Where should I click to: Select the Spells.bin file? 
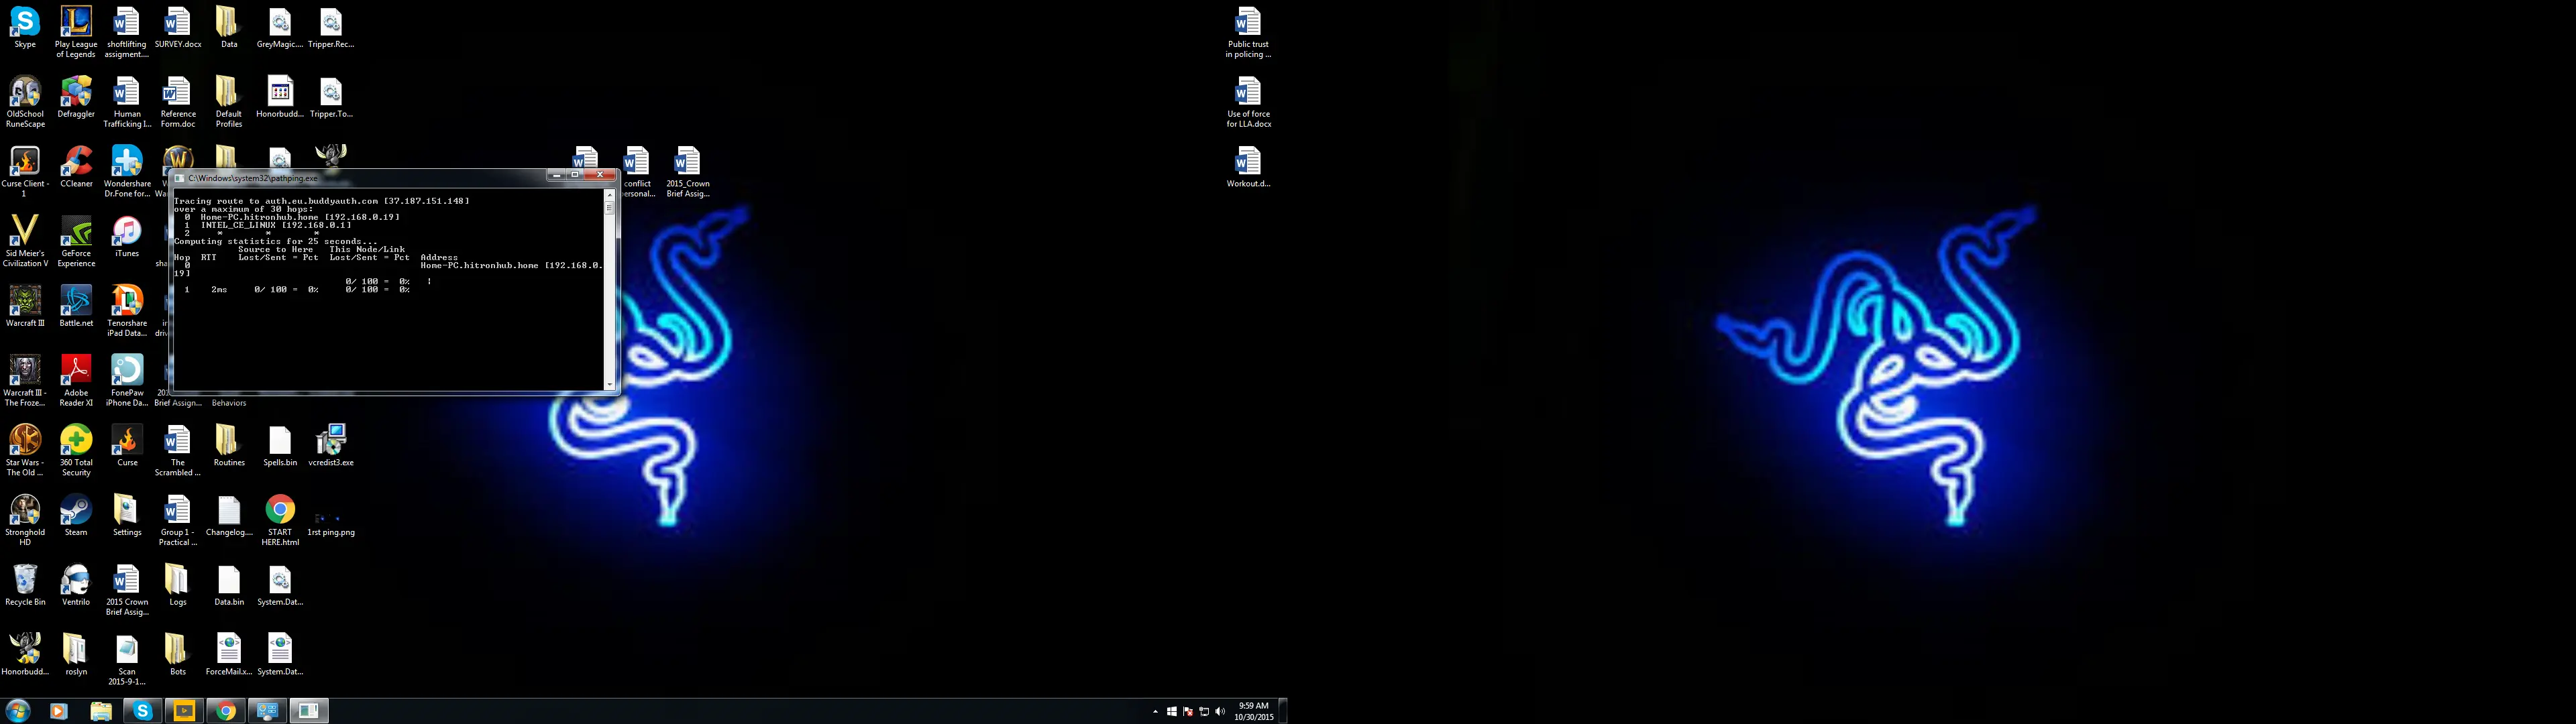pos(280,446)
